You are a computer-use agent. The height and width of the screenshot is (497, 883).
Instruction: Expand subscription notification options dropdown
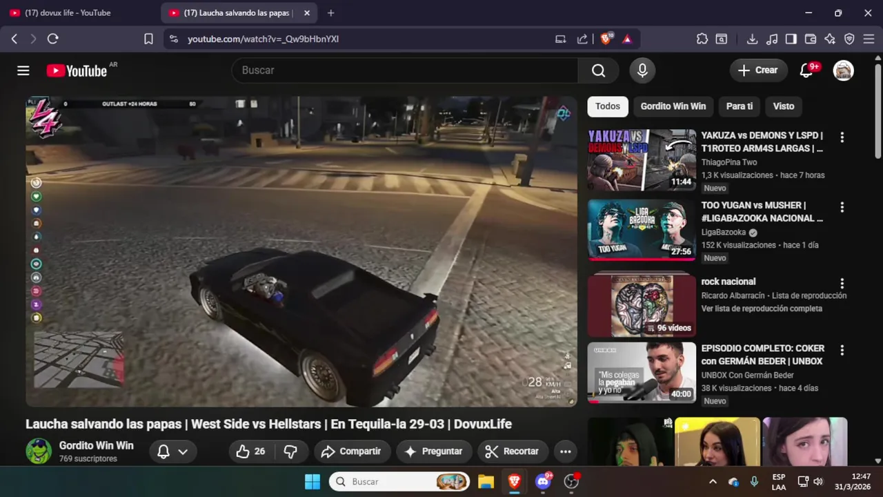tap(172, 451)
